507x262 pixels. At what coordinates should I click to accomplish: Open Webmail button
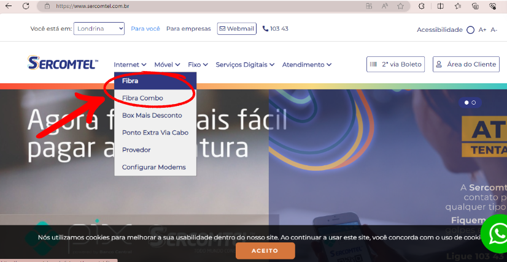237,28
